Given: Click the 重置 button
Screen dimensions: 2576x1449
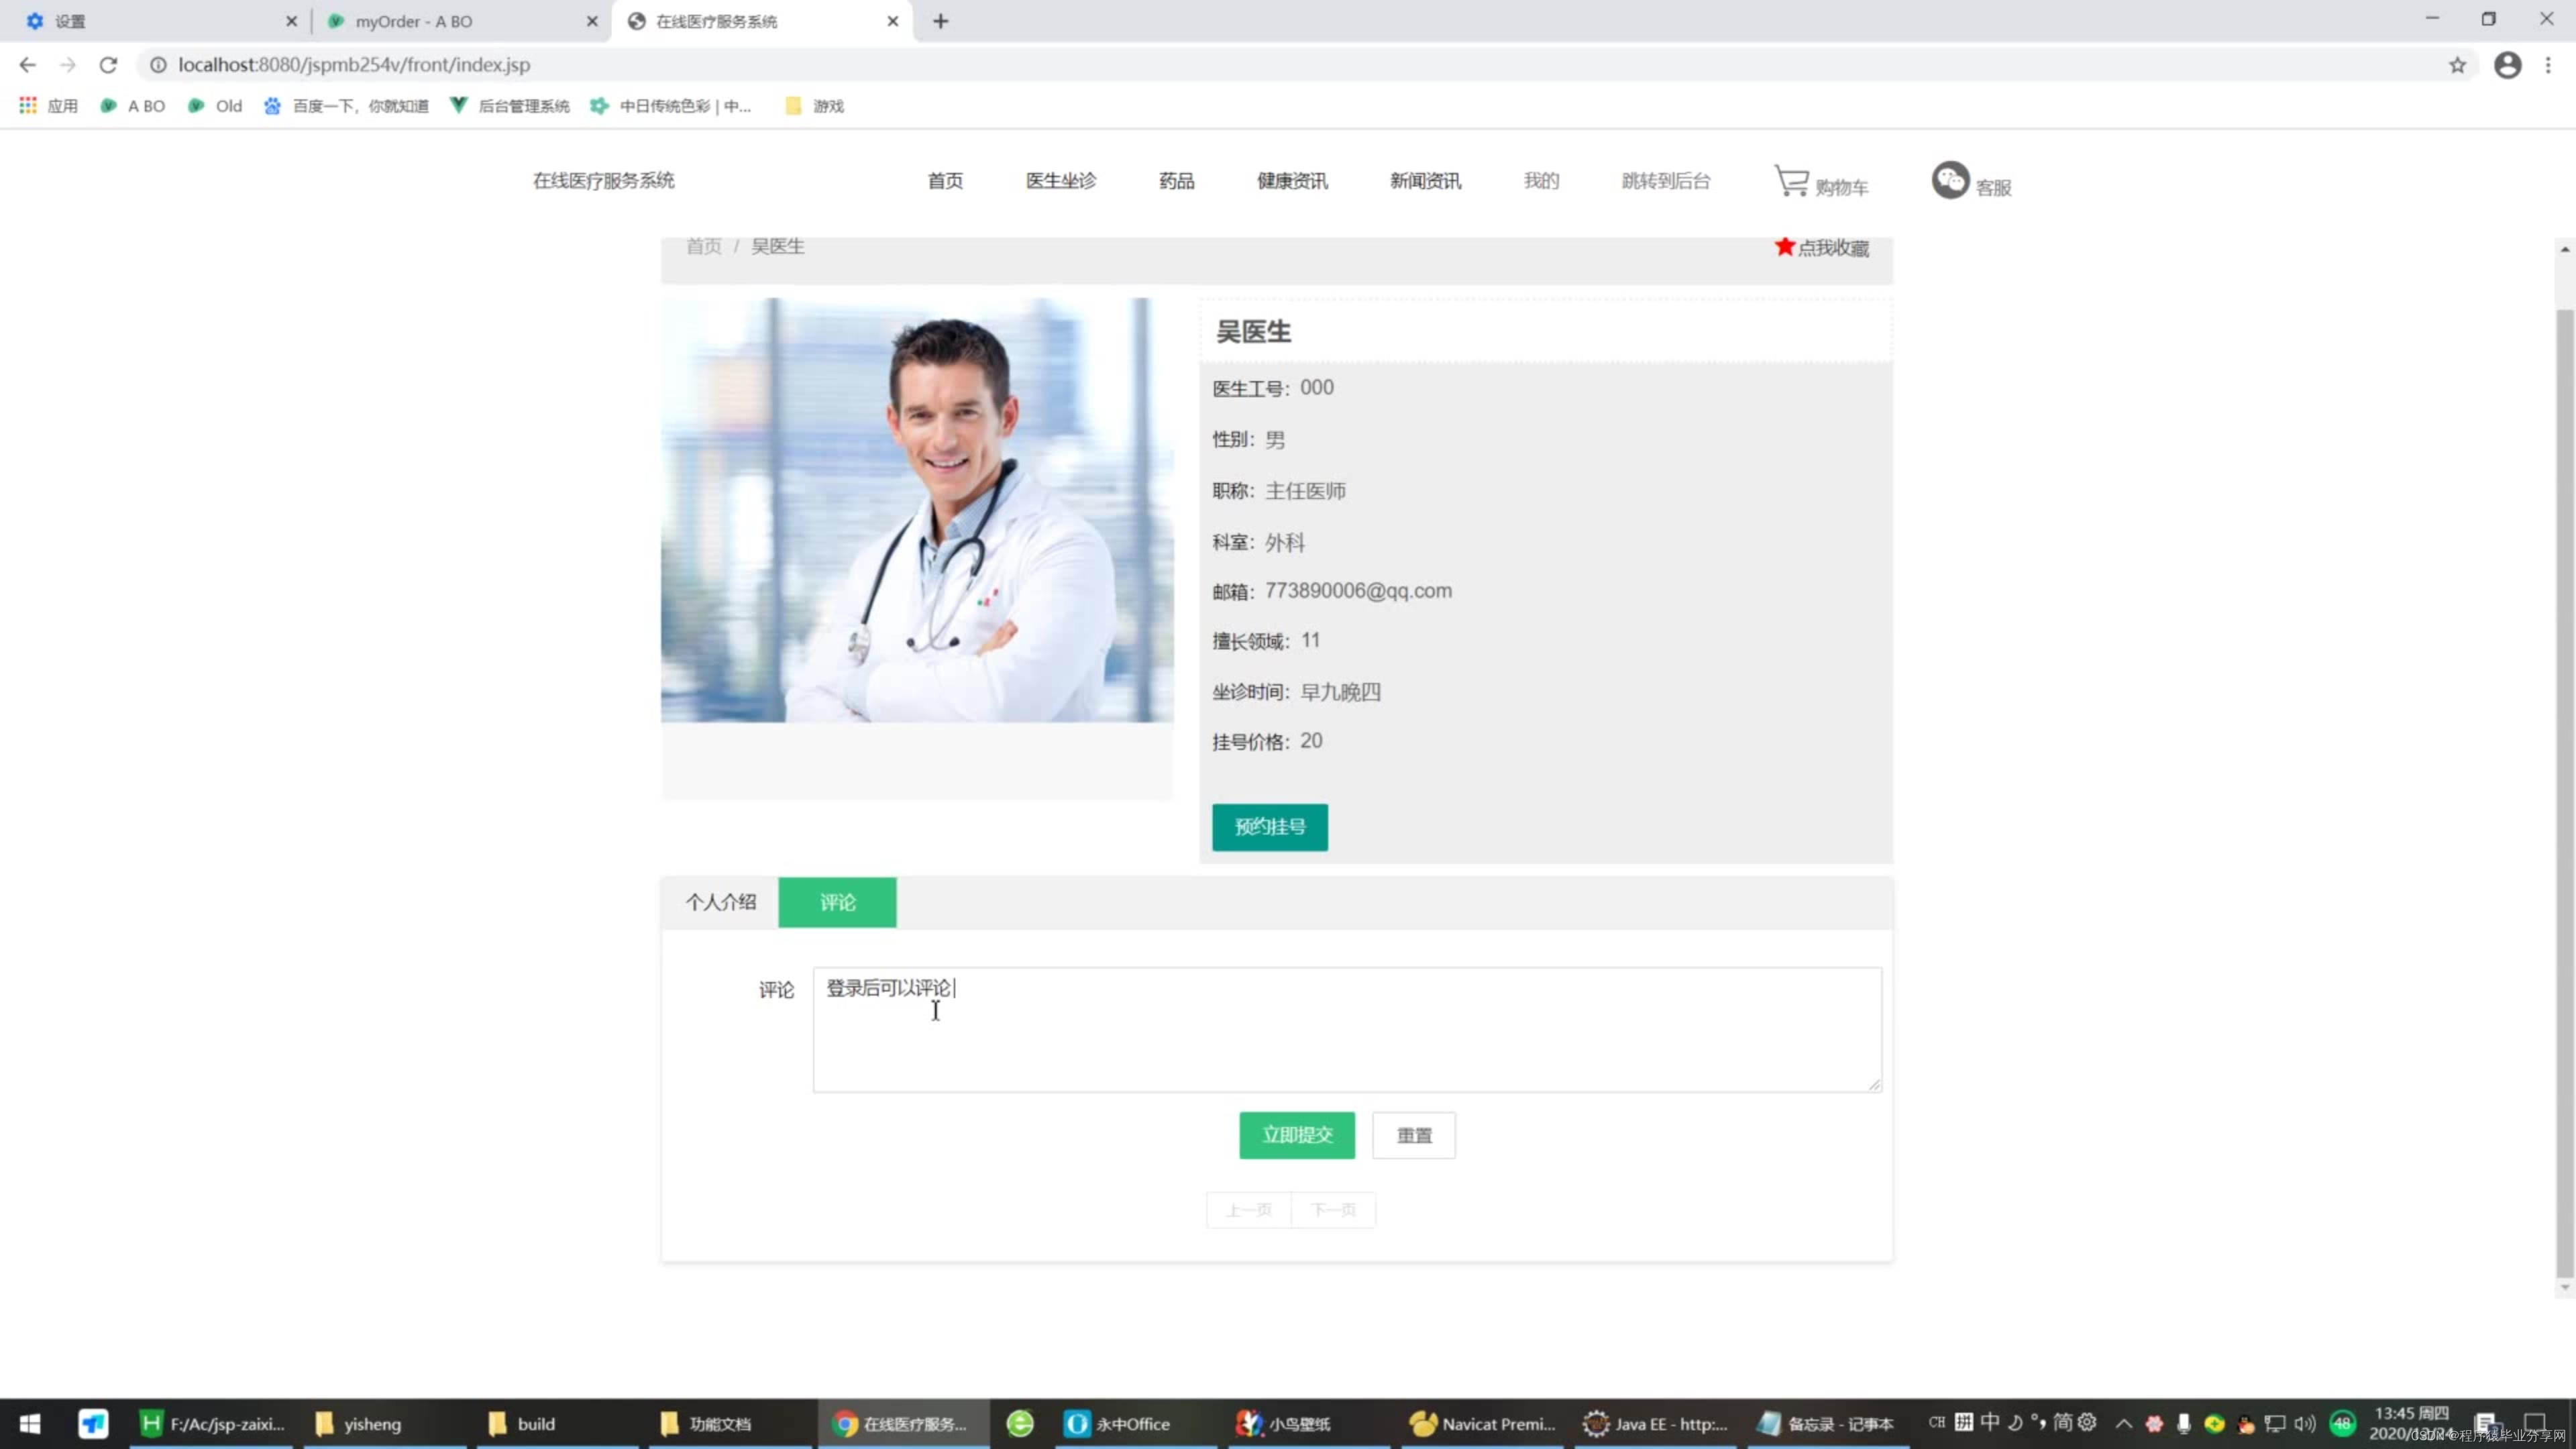Looking at the screenshot, I should [1413, 1135].
